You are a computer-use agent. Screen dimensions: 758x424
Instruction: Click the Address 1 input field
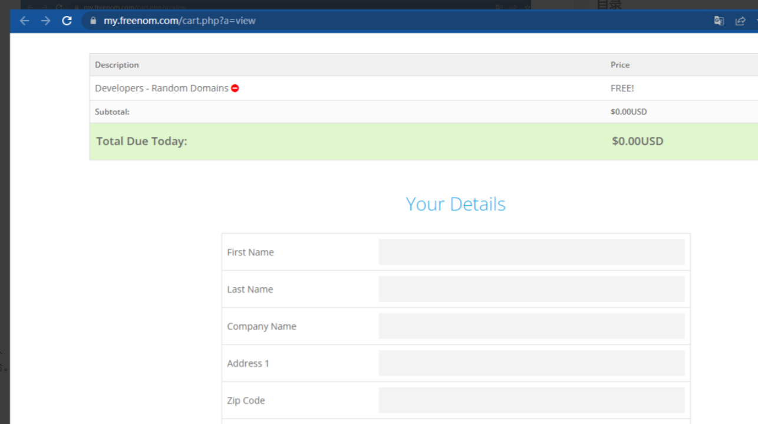click(x=531, y=363)
